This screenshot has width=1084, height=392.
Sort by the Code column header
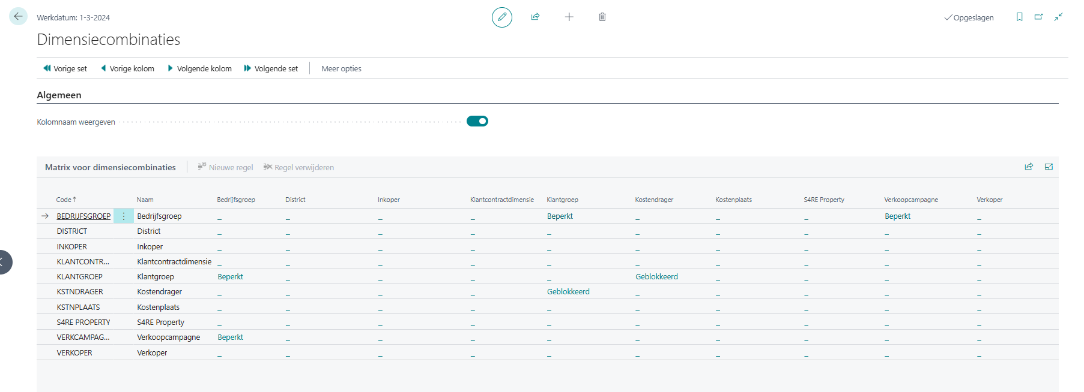[x=66, y=200]
